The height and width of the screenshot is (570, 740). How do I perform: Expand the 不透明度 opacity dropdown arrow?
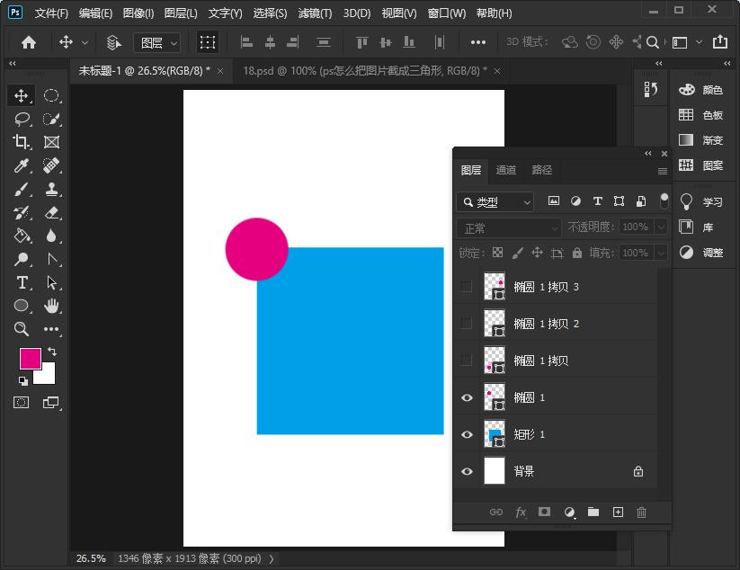tap(662, 227)
